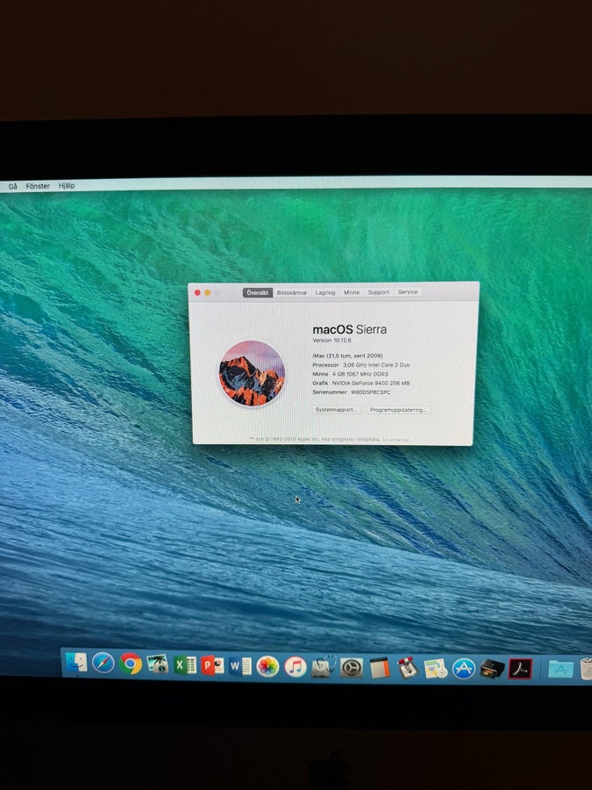592x790 pixels.
Task: Open the Licensavtal link
Action: click(396, 440)
